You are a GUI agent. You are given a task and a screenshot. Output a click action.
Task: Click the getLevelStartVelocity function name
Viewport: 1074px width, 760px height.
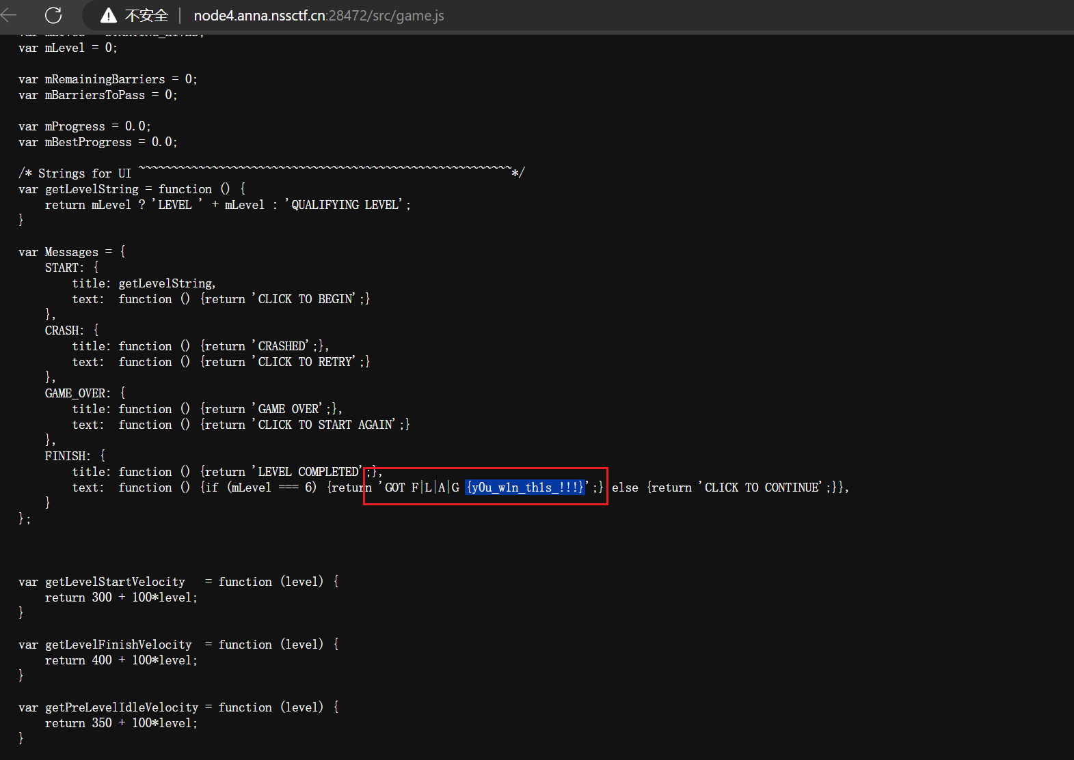(115, 582)
